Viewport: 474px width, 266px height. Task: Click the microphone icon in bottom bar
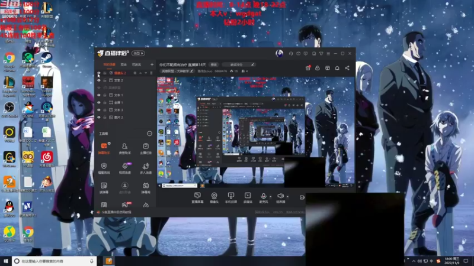264,196
